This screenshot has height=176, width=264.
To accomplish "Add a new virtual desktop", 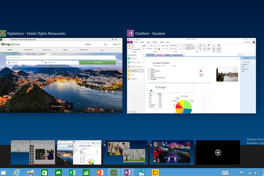I will (218, 153).
